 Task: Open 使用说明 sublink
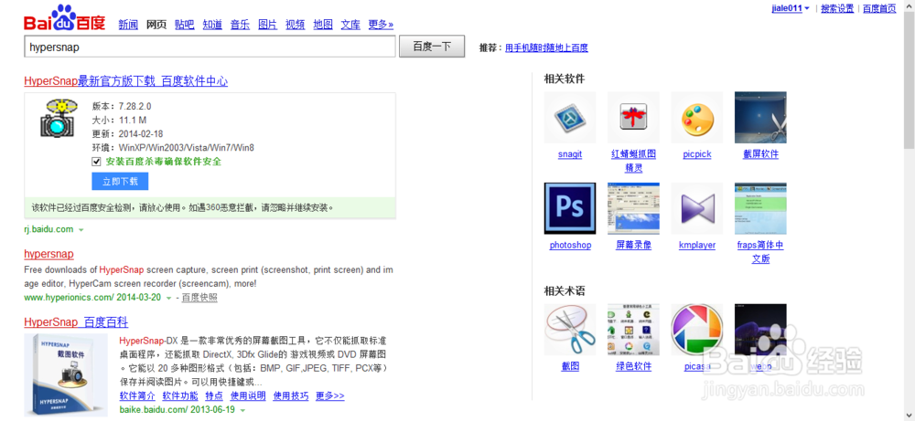coord(248,396)
